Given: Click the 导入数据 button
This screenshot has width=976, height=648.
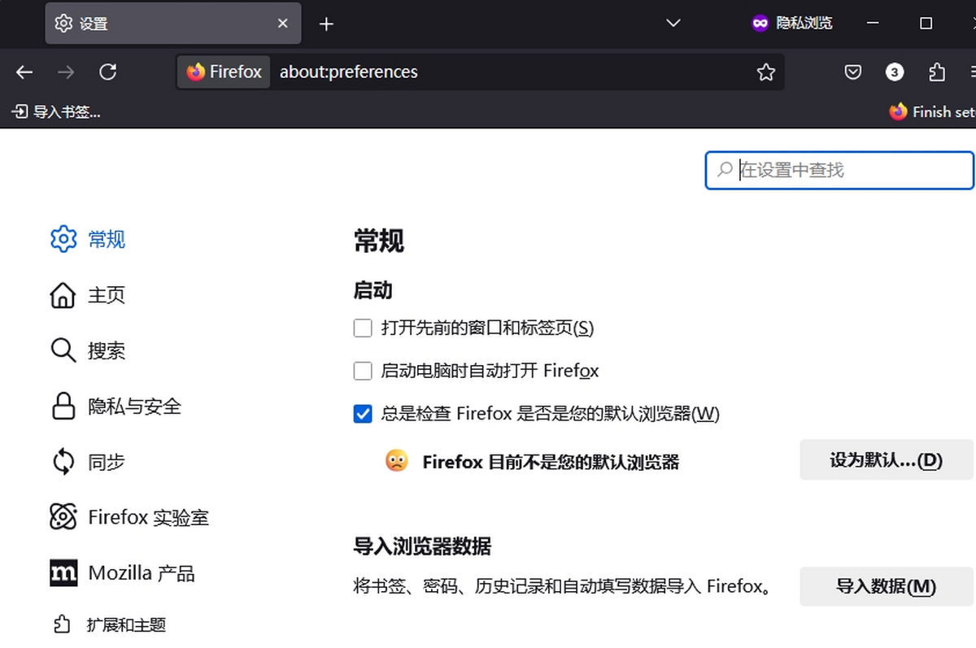Looking at the screenshot, I should tap(886, 586).
